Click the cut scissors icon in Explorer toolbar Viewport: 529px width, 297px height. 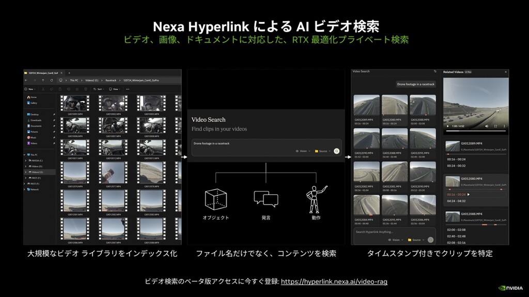pos(43,89)
